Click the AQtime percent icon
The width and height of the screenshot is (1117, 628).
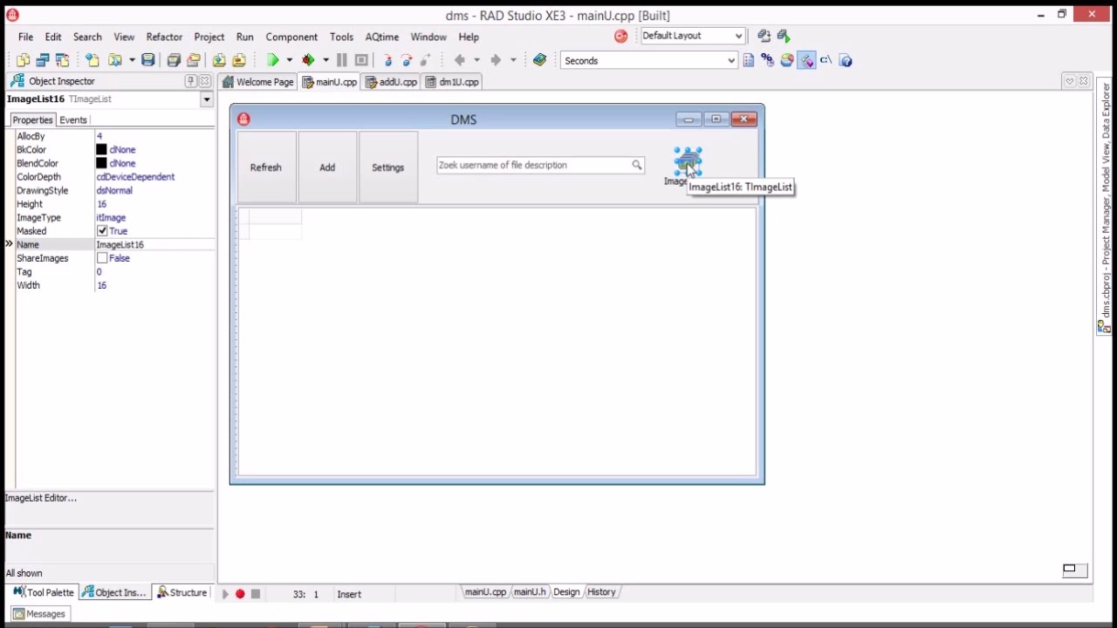tap(767, 60)
